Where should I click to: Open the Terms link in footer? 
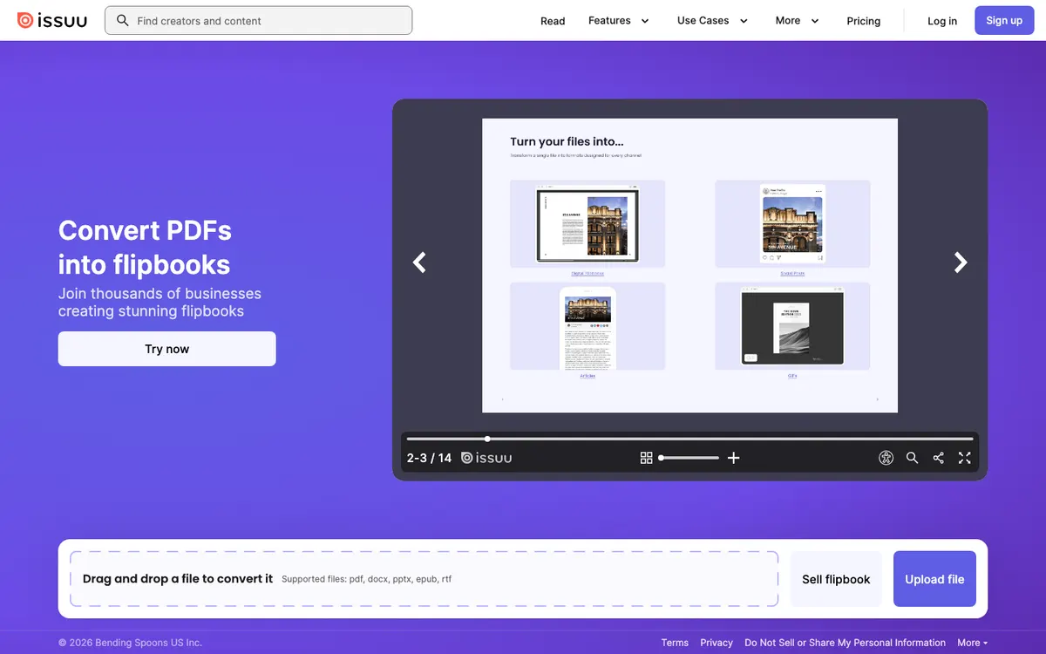point(675,643)
